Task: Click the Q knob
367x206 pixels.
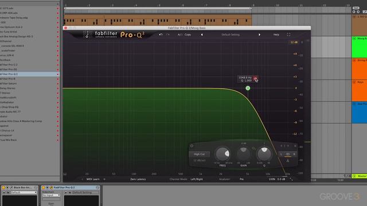Action: tap(264, 154)
